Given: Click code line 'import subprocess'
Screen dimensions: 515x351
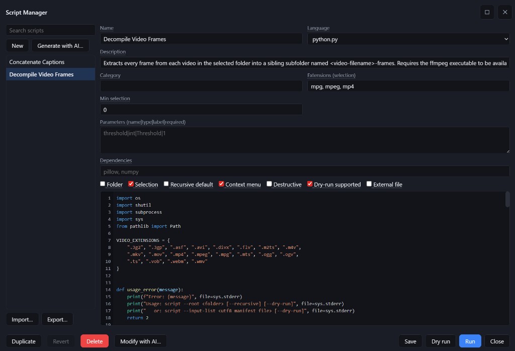Looking at the screenshot, I should tap(139, 212).
